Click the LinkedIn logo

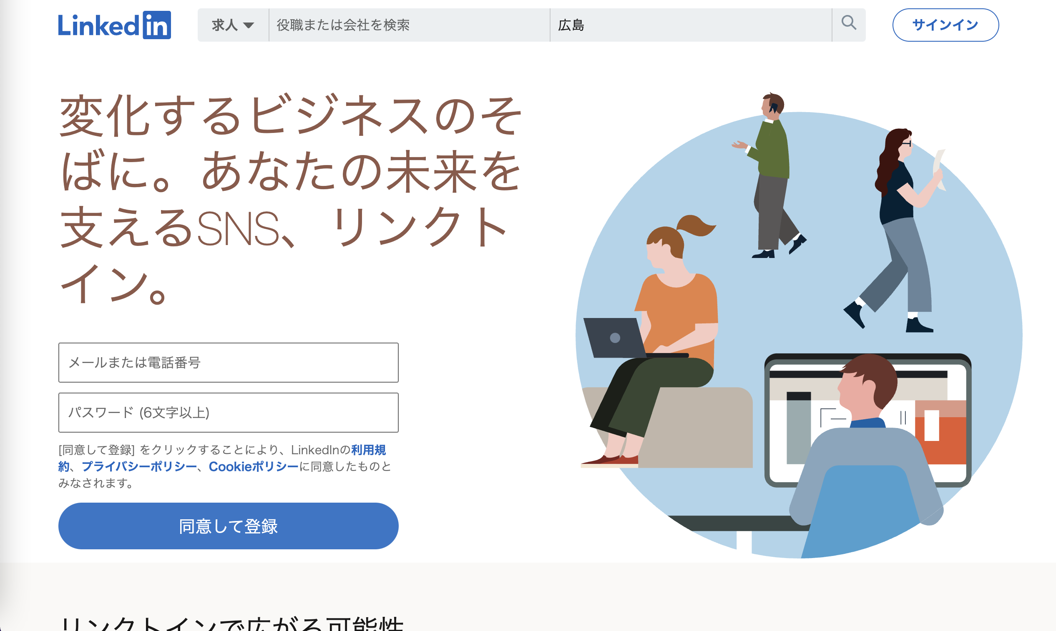114,25
